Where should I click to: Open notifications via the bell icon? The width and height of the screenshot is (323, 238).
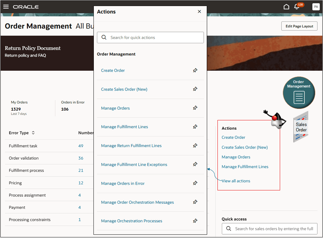tap(297, 7)
